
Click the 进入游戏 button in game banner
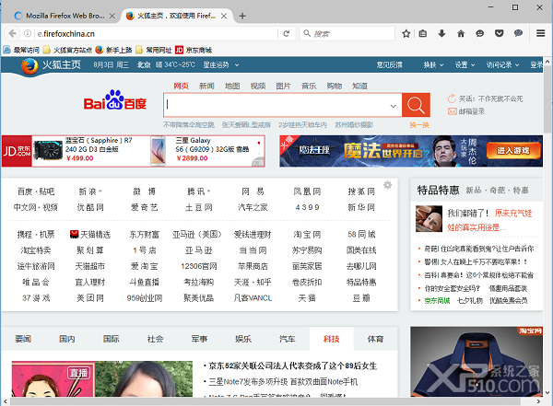pos(513,150)
